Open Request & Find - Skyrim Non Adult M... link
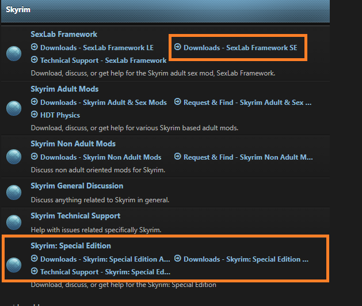Image resolution: width=362 pixels, height=306 pixels. (x=248, y=157)
